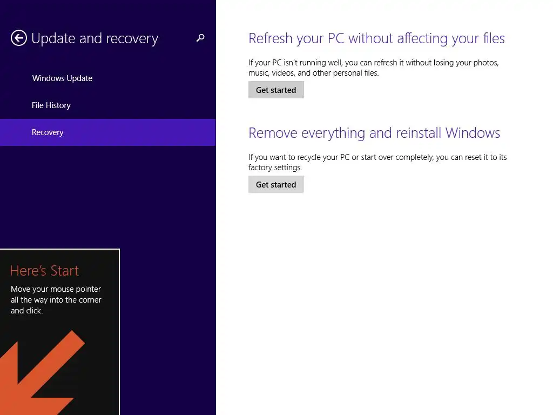
Task: Open the Windows Update section
Action: point(108,78)
